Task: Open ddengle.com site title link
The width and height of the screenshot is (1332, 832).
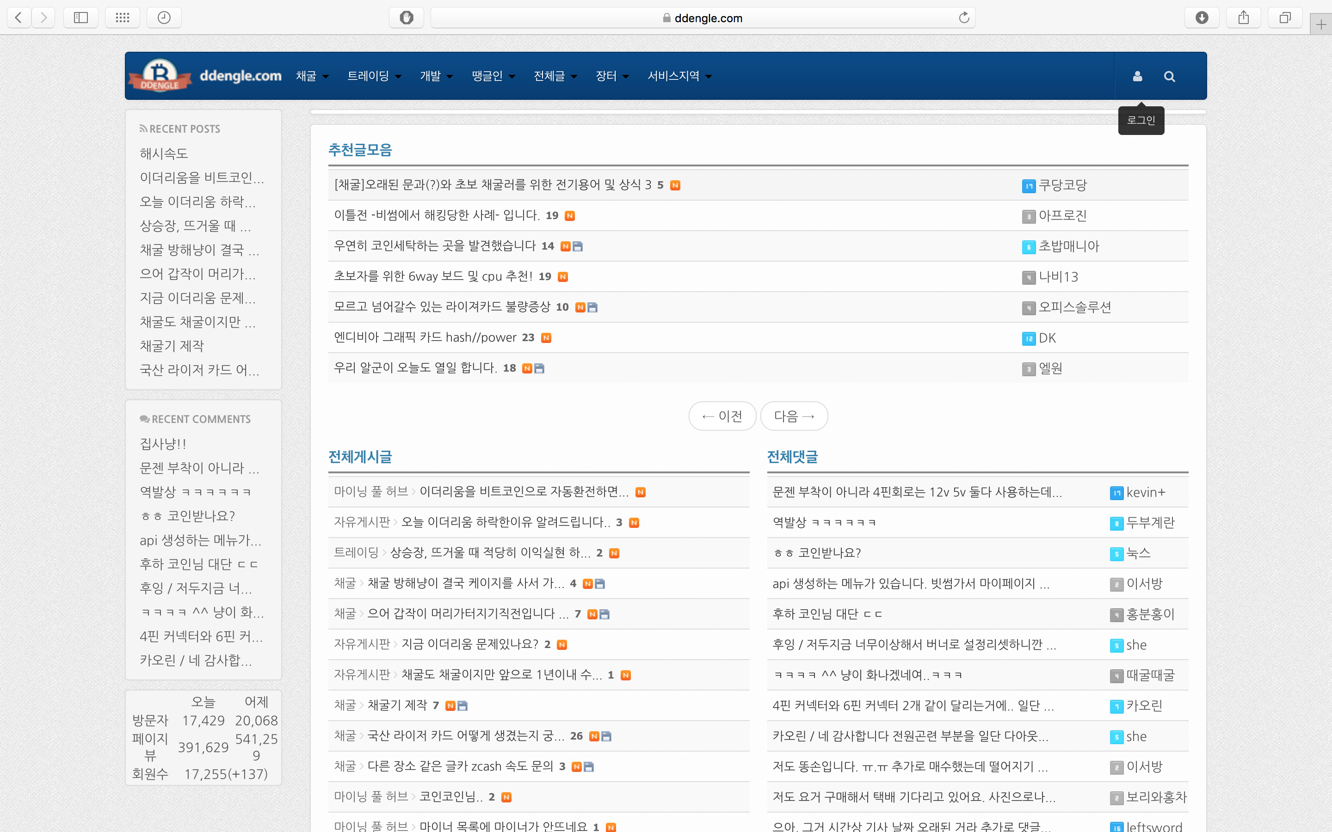Action: tap(240, 75)
